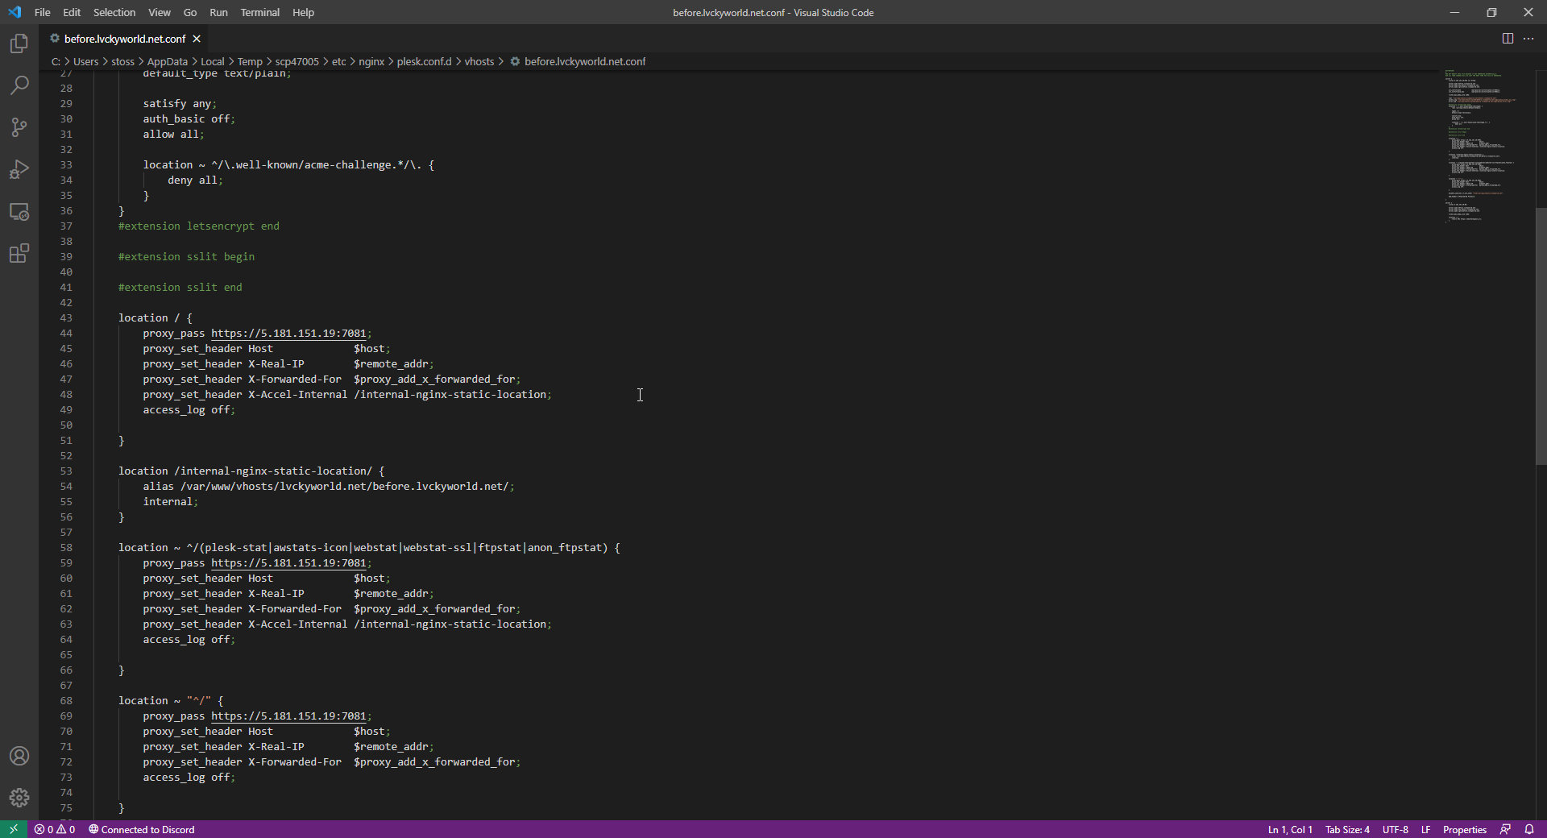
Task: Open the Selection menu
Action: pyautogui.click(x=114, y=12)
